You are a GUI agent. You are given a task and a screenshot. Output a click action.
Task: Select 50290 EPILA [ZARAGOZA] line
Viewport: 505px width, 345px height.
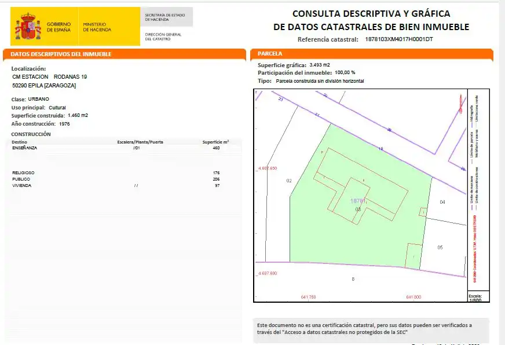pos(44,86)
